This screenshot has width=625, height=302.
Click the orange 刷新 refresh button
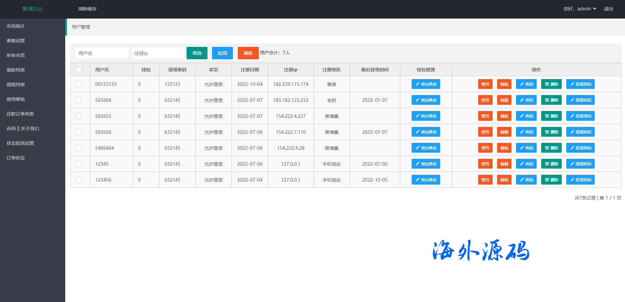coord(248,53)
